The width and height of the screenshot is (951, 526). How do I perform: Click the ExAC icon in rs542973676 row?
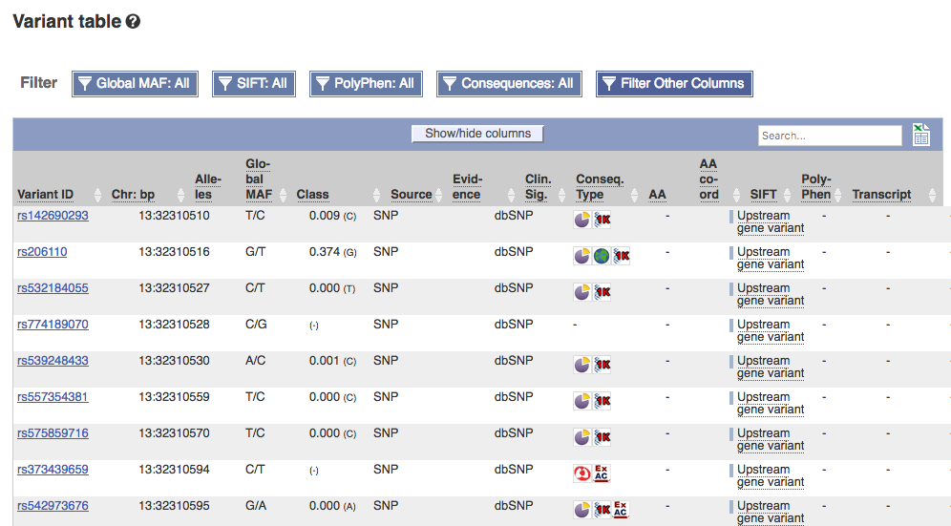coord(621,510)
